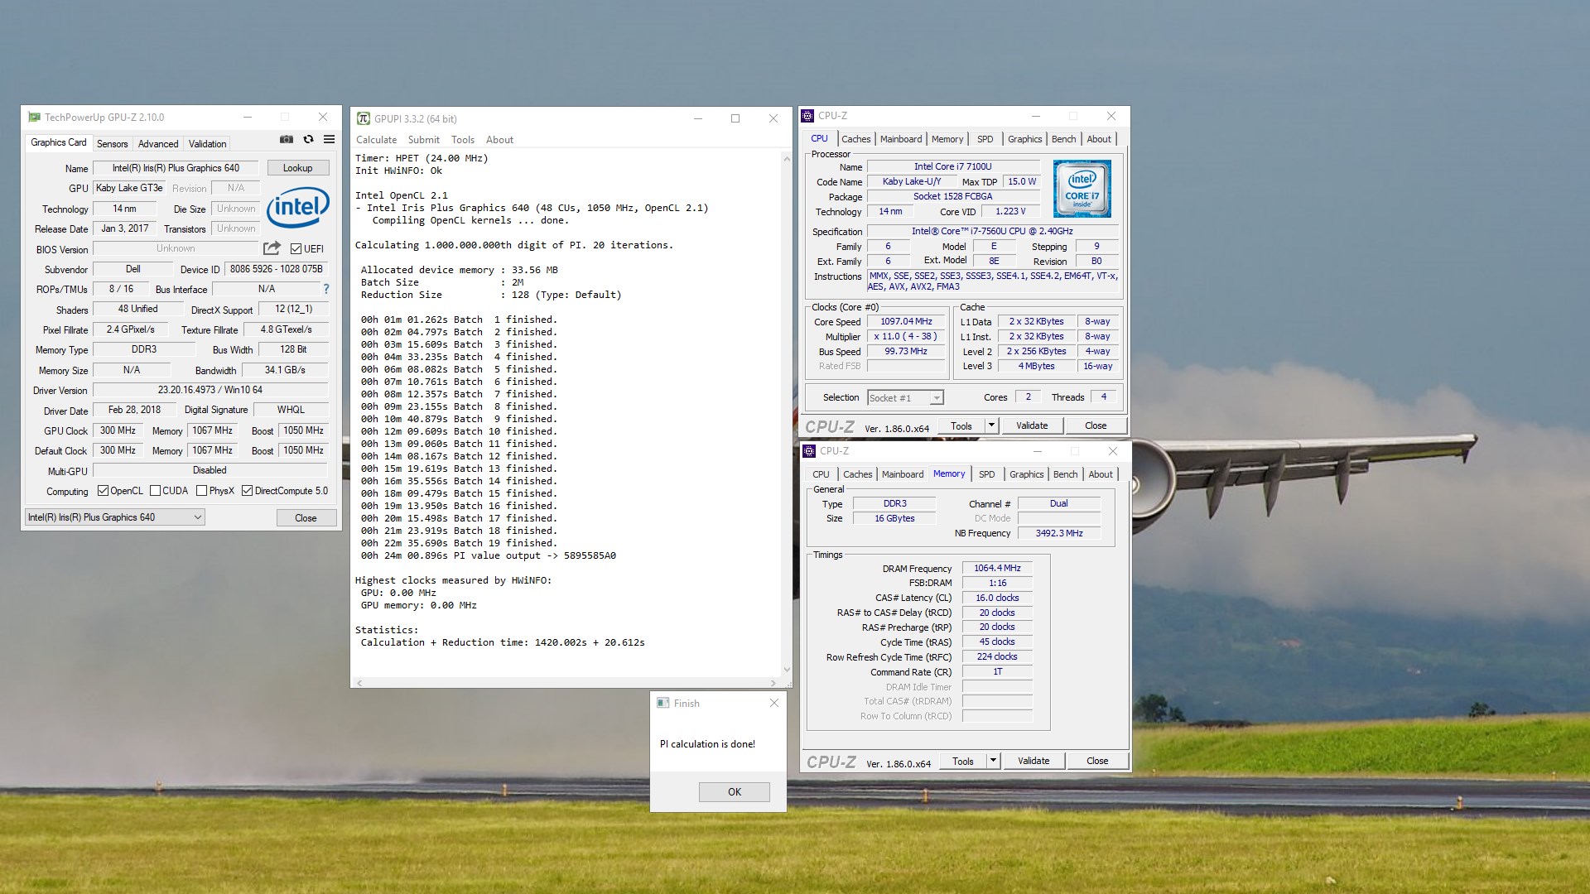This screenshot has height=894, width=1590.
Task: Switch to the Advanced tab in GPU-Z
Action: 158,144
